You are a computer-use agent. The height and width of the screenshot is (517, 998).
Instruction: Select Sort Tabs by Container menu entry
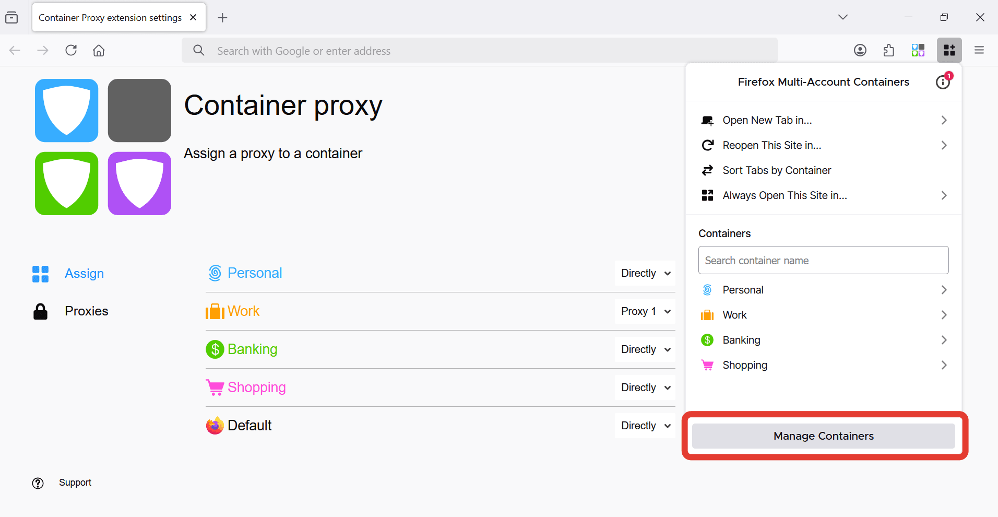point(777,170)
